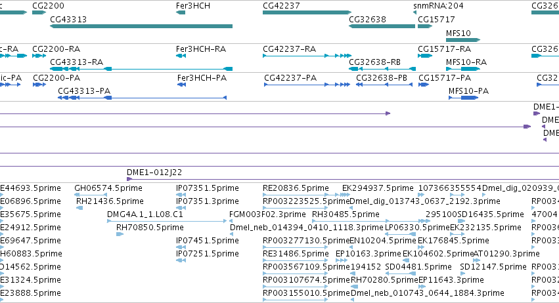
Task: Click the CG15717-PA label
Action: coord(445,77)
